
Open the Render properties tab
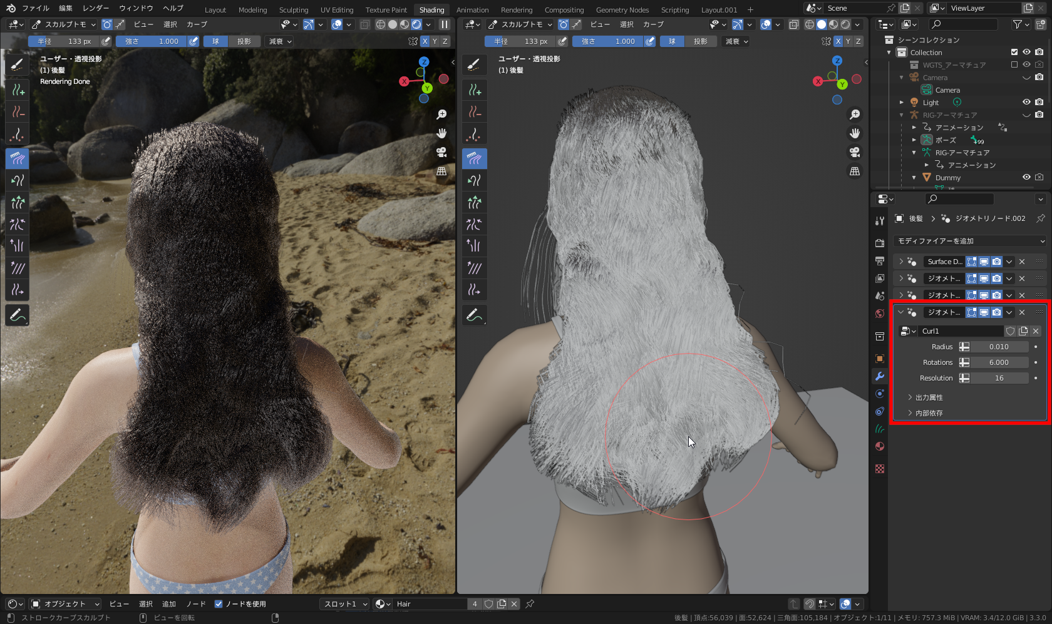880,243
